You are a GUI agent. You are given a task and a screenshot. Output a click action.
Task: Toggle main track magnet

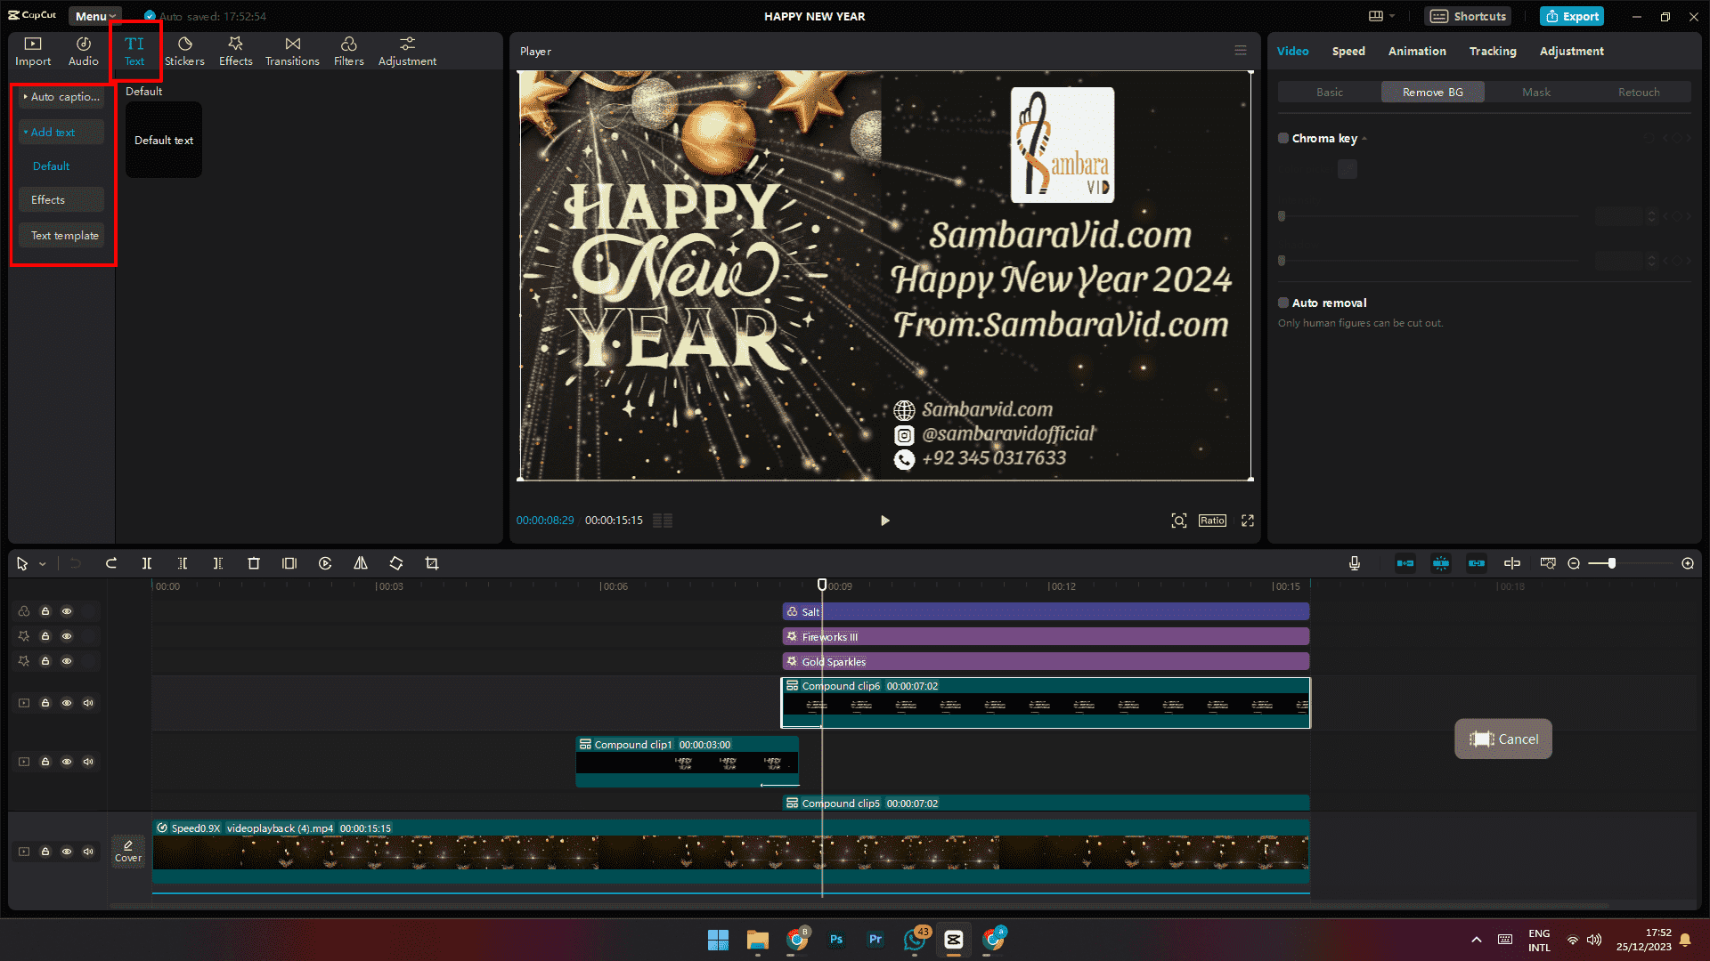[x=1405, y=563]
